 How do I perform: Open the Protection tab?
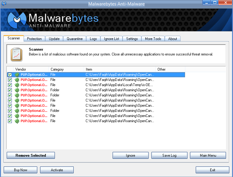(34, 39)
